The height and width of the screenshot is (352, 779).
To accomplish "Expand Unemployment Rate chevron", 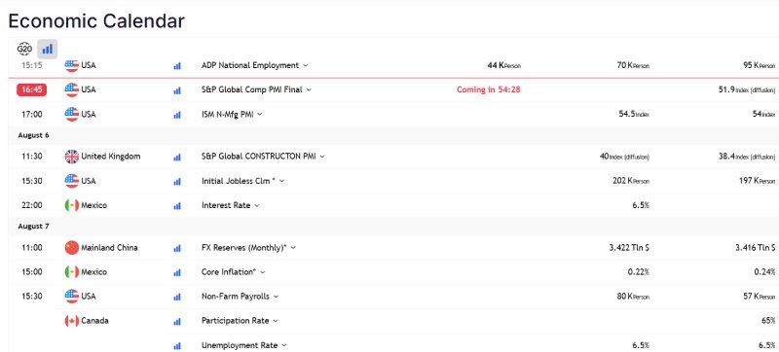I will pyautogui.click(x=283, y=345).
